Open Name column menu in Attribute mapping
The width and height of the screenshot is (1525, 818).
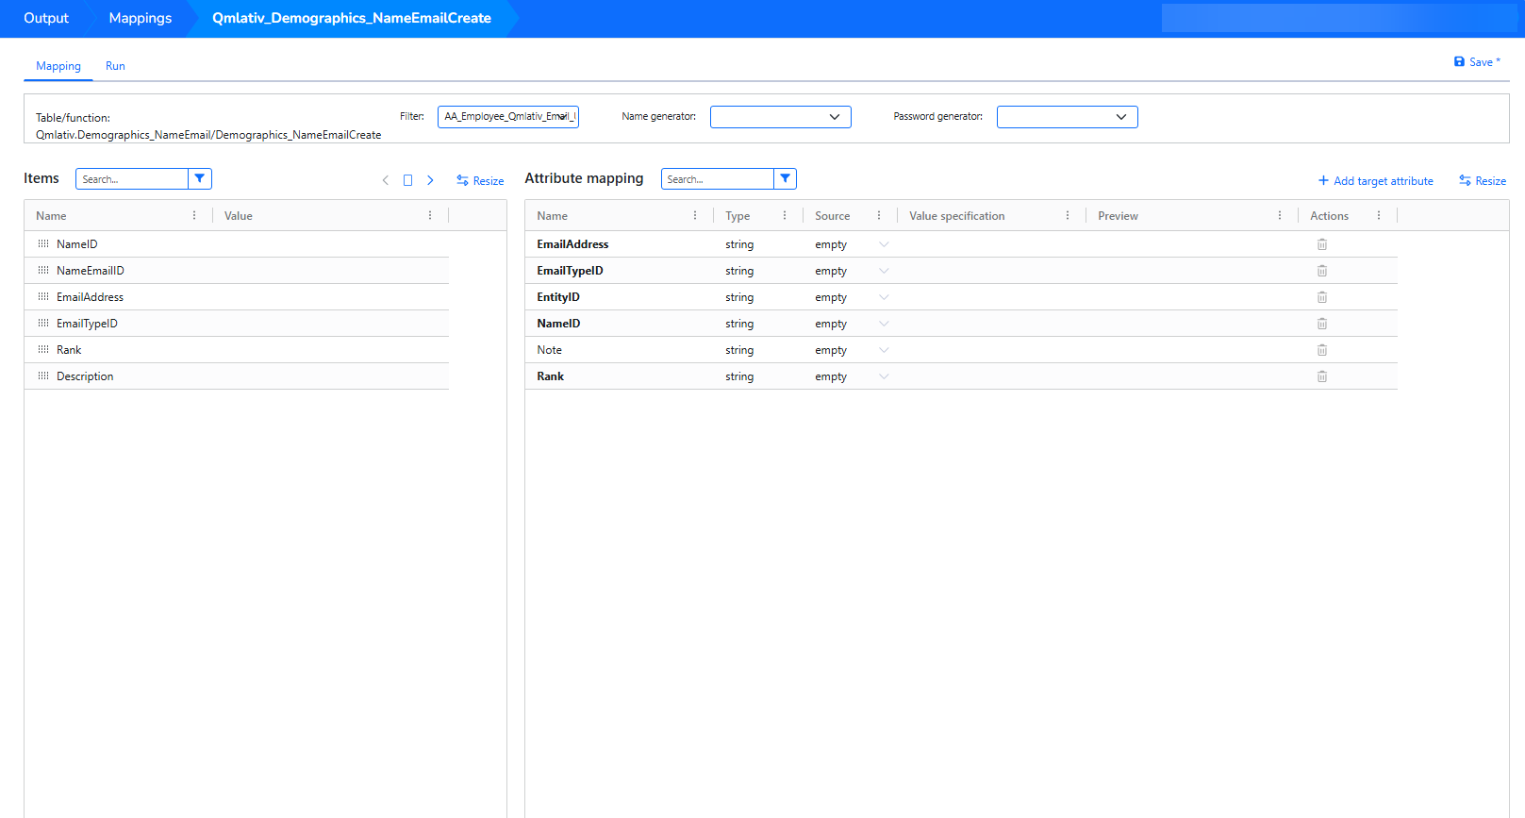click(x=695, y=215)
